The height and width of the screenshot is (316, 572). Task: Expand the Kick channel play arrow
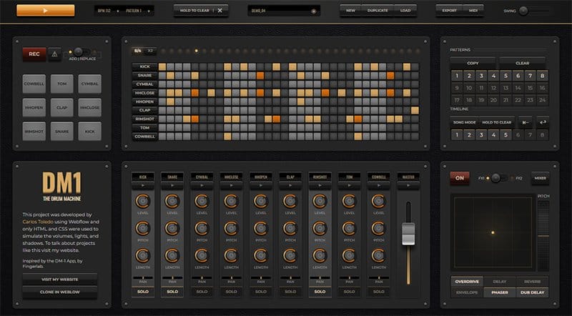(x=142, y=186)
